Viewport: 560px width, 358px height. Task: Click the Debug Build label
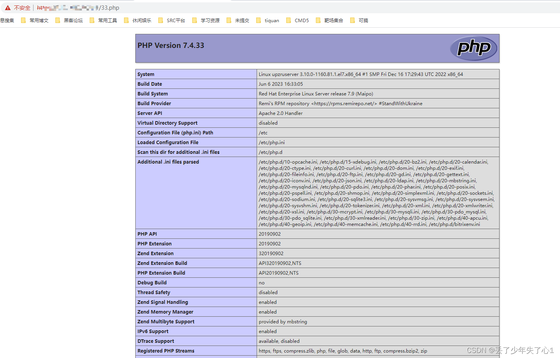click(x=152, y=283)
